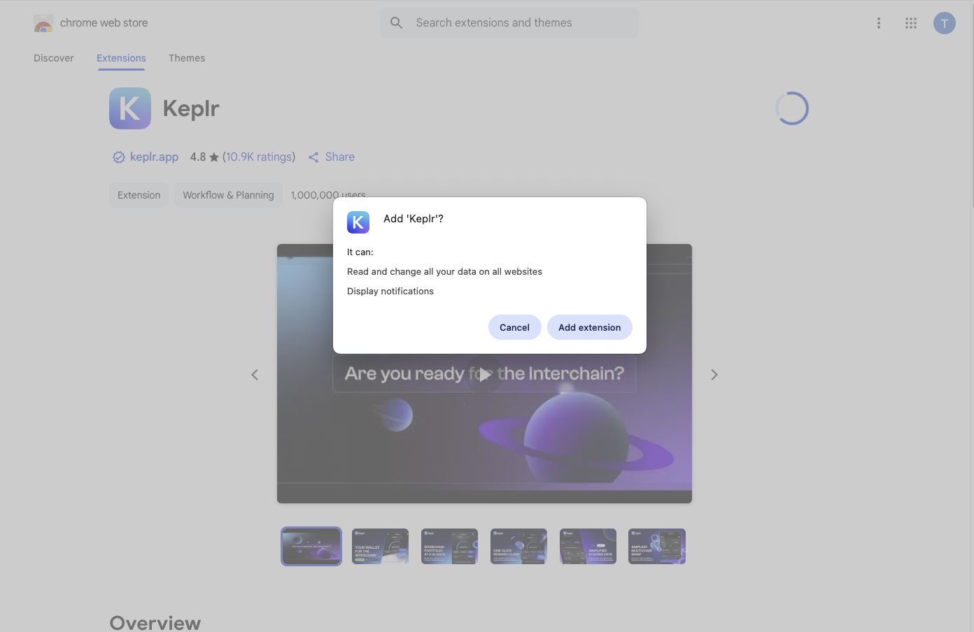The width and height of the screenshot is (974, 632).
Task: Click the Add extension button
Action: tap(590, 327)
